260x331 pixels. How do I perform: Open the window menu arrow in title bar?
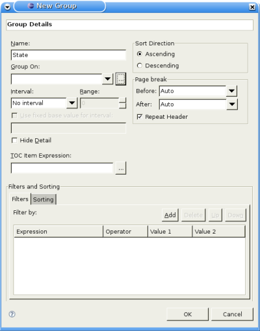pos(7,7)
